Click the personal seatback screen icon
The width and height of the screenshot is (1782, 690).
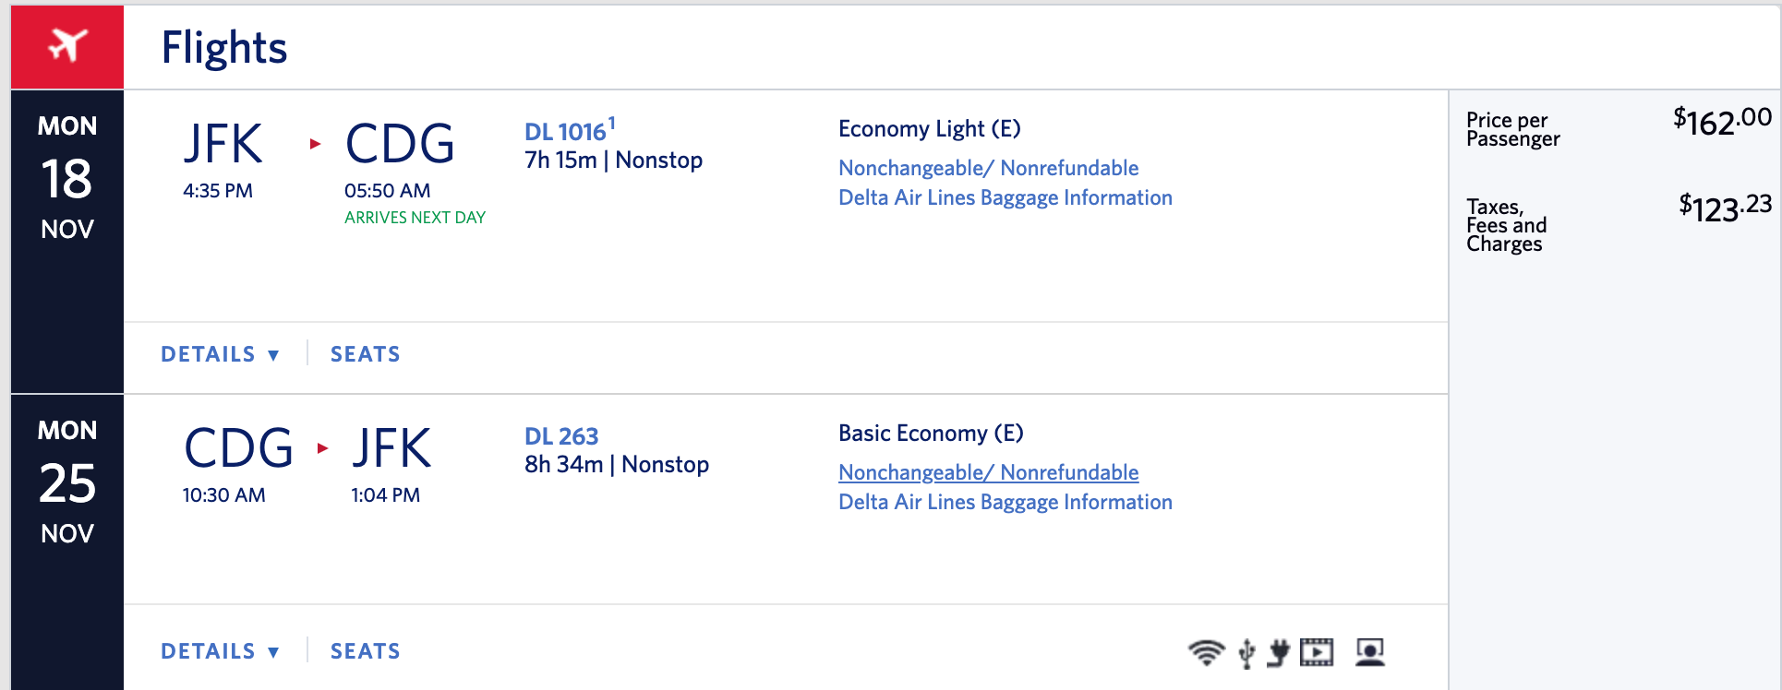point(1370,652)
